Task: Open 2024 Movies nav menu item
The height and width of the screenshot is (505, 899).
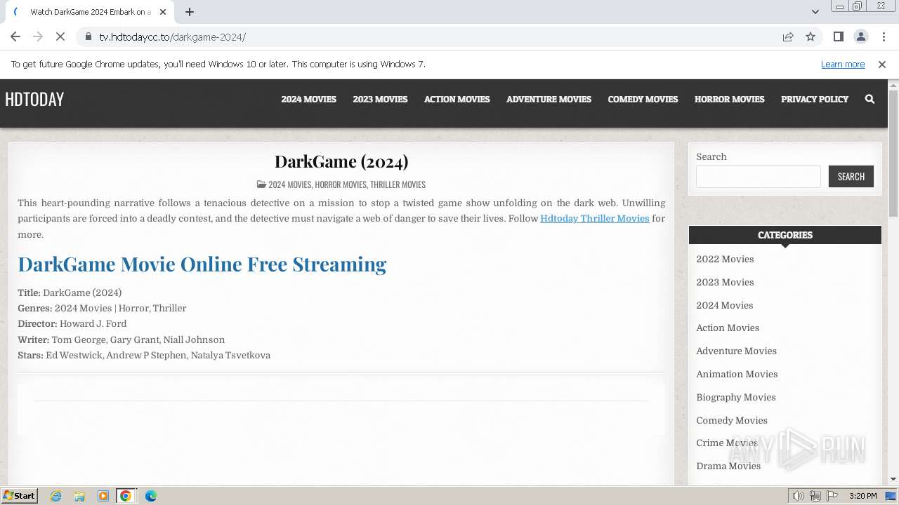Action: tap(309, 99)
